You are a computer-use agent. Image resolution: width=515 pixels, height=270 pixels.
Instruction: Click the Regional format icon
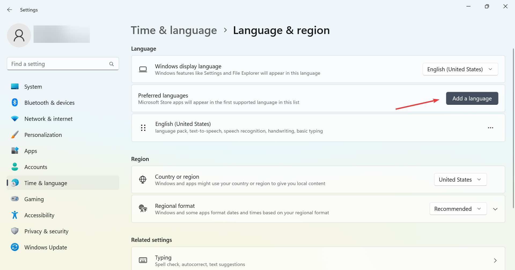(143, 208)
